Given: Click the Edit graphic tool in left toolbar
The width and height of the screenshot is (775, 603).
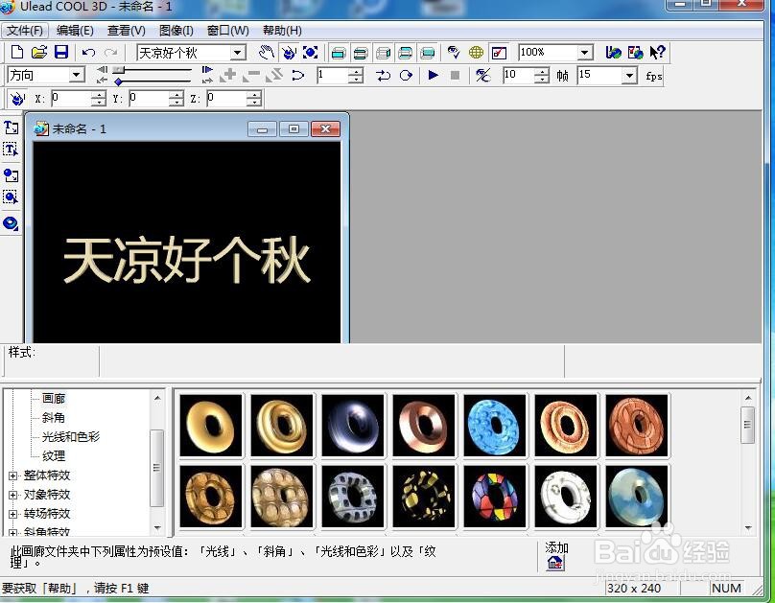Looking at the screenshot, I should (11, 197).
